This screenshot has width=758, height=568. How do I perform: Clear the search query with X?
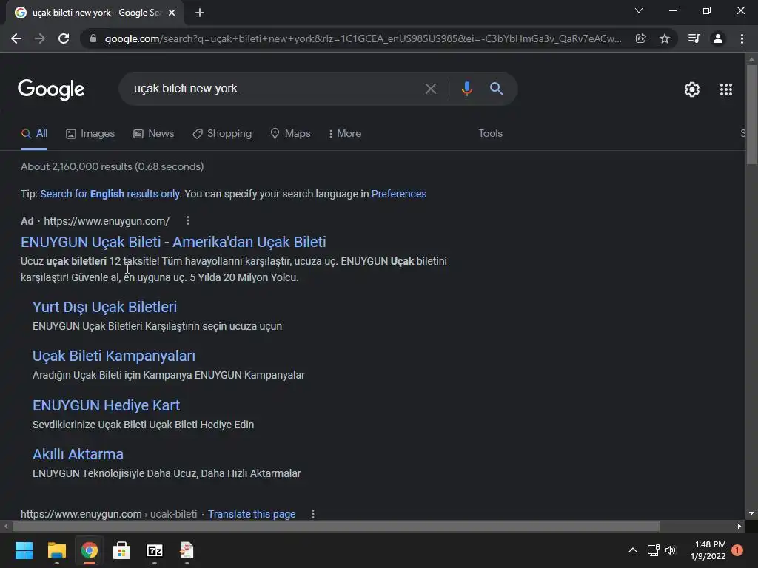(x=430, y=89)
